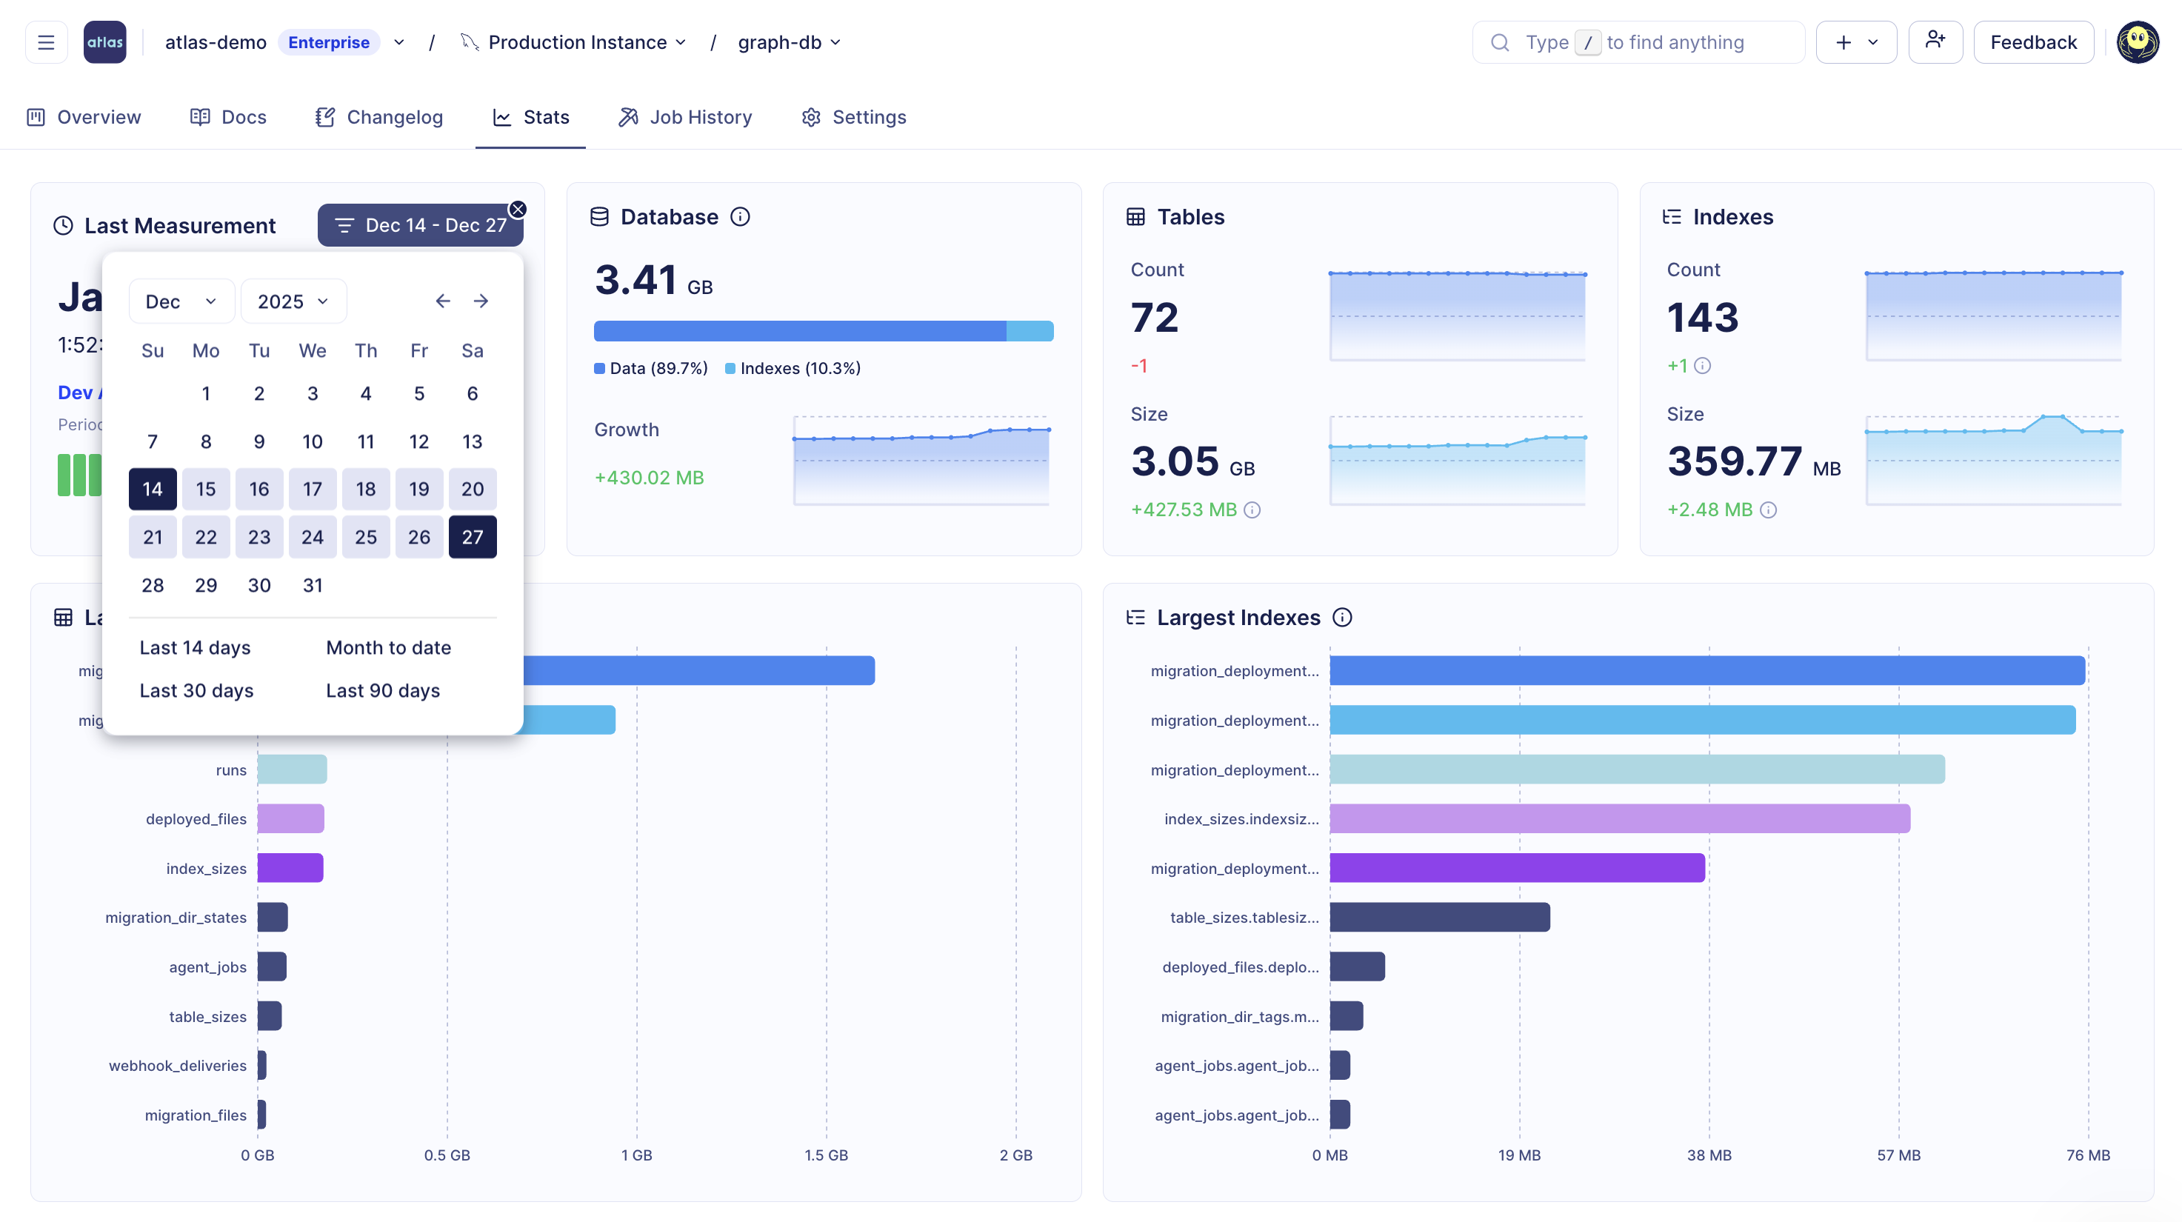Go to next month arrow
2182x1222 pixels.
[x=481, y=301]
